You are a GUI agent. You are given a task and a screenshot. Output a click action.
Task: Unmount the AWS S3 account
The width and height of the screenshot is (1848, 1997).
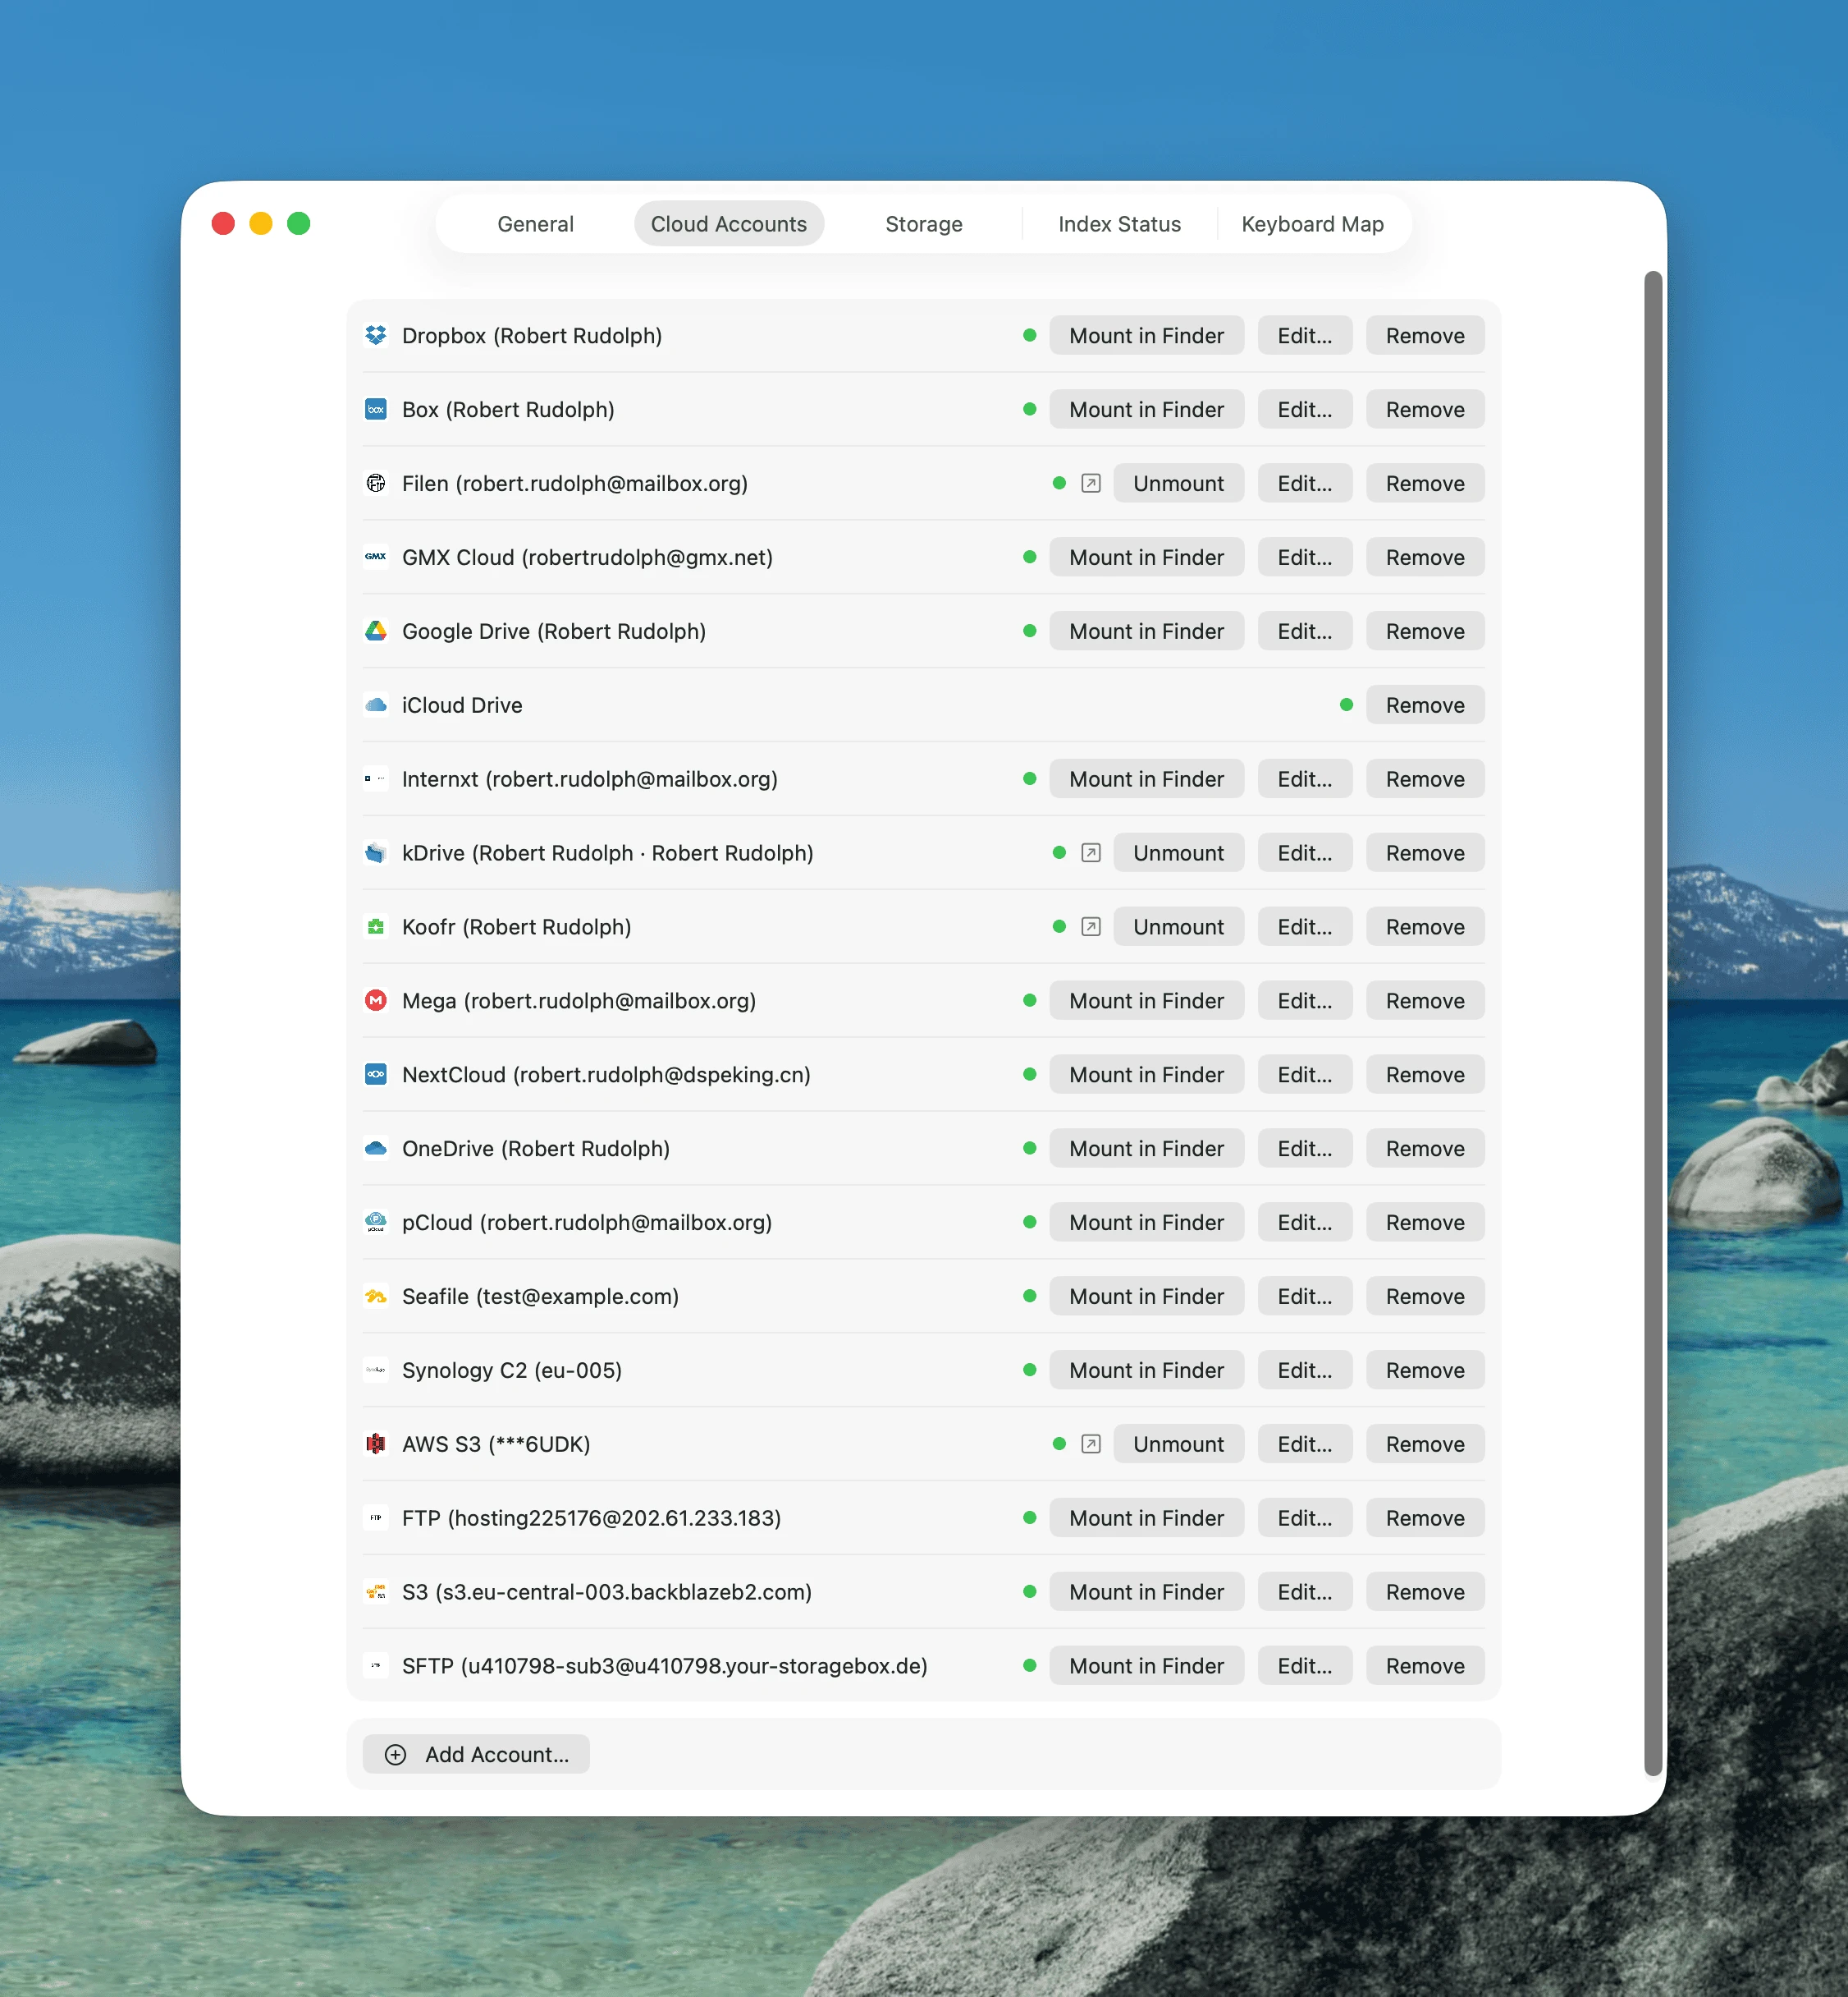tap(1178, 1444)
